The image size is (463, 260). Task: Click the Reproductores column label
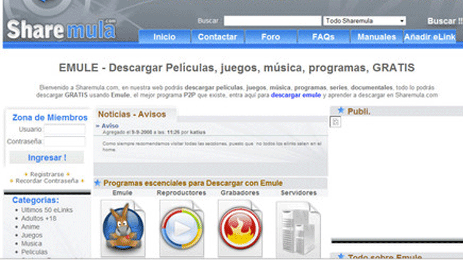coord(182,192)
